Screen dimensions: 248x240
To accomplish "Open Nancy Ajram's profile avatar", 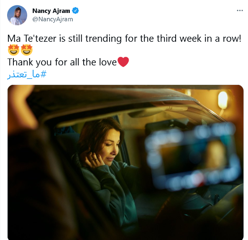I will point(17,15).
